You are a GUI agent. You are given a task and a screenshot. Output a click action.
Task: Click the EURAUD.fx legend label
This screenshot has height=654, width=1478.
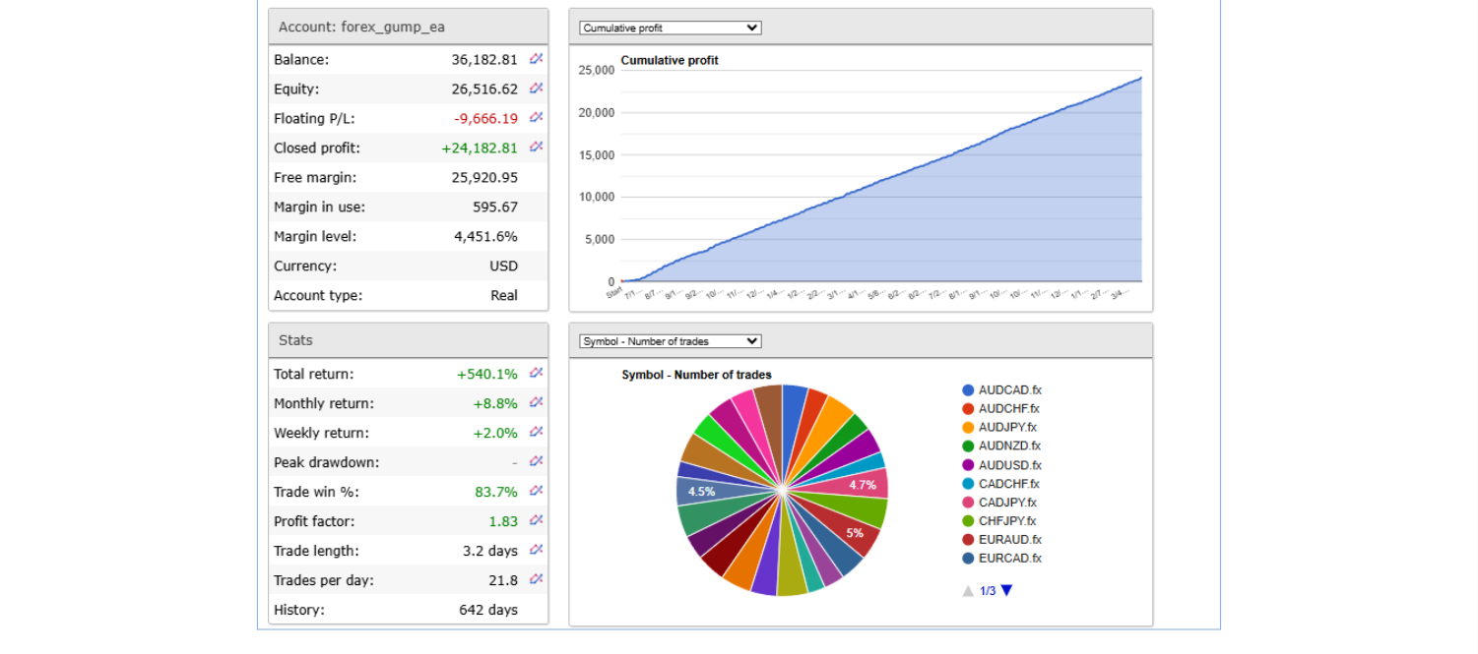[x=1009, y=540]
